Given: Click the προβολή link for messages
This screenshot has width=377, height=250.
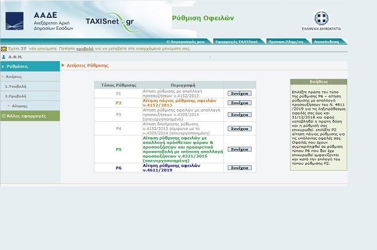Looking at the screenshot, I should coord(84,48).
